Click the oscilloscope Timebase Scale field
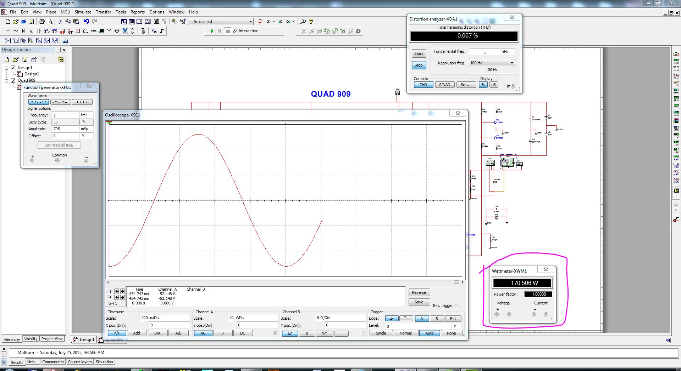Screen dimensions: 681x371 click(x=165, y=318)
